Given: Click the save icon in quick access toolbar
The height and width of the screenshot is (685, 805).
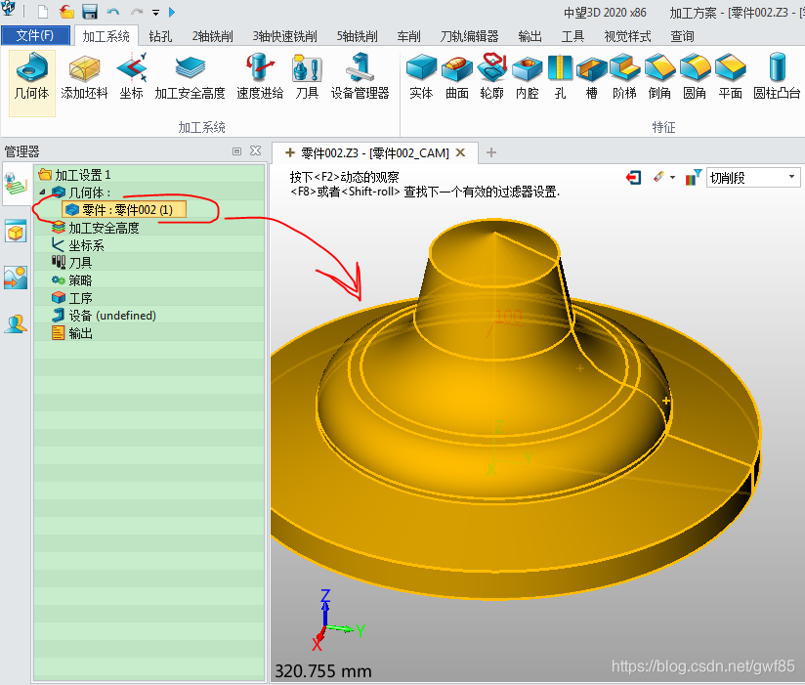Looking at the screenshot, I should pyautogui.click(x=90, y=13).
